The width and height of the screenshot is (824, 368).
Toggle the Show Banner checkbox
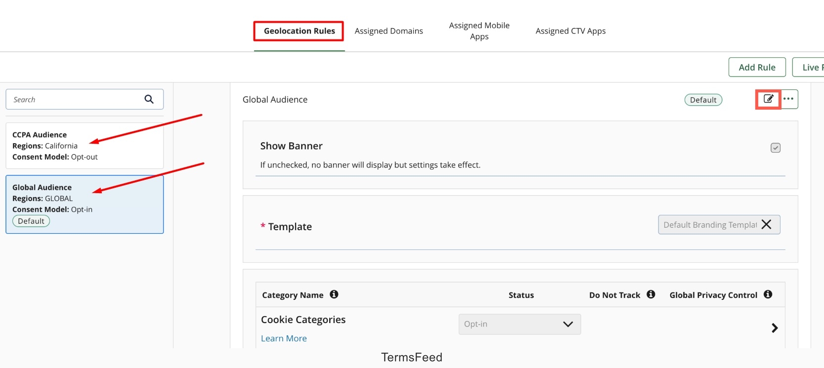[776, 148]
